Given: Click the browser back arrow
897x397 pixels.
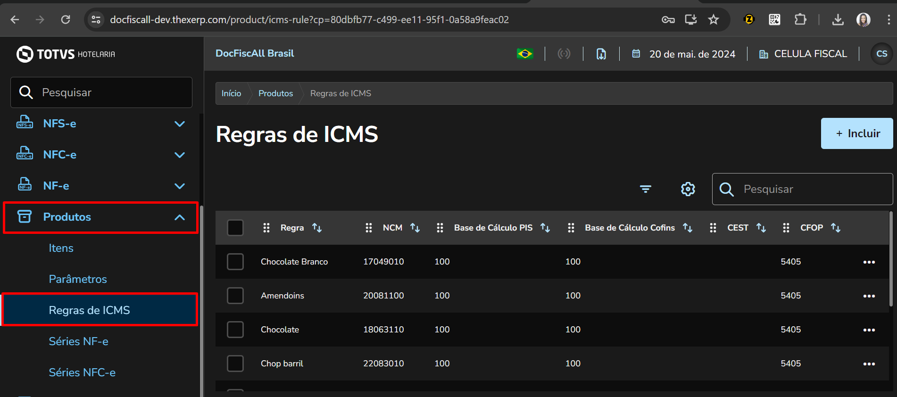Looking at the screenshot, I should (15, 19).
